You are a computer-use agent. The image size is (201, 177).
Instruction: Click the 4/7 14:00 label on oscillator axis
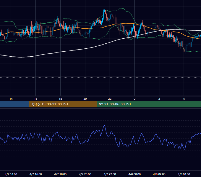tap(11, 174)
